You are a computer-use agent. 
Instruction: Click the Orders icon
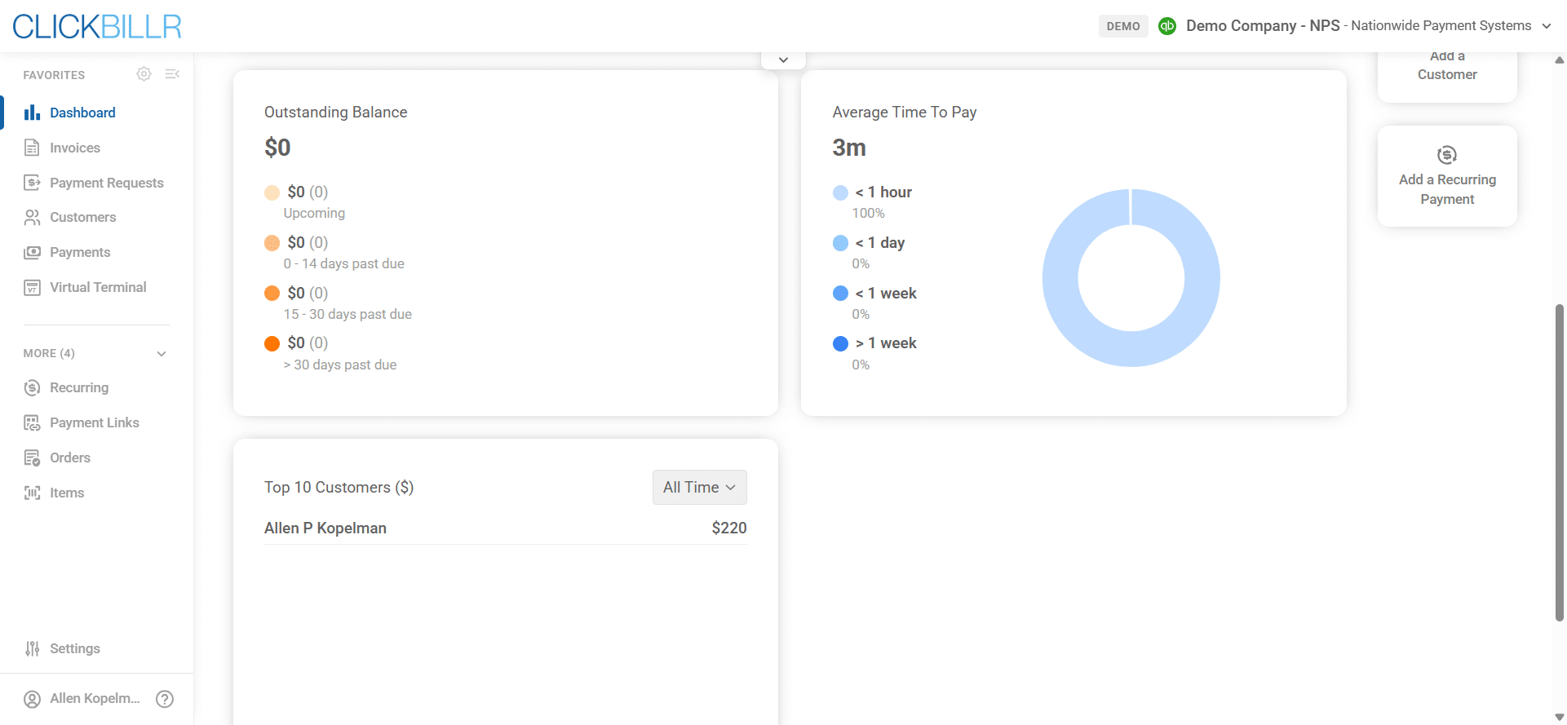[32, 458]
